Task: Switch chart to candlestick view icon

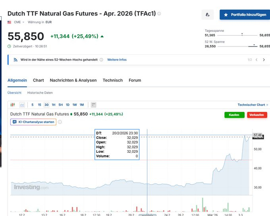Action: pos(12,105)
